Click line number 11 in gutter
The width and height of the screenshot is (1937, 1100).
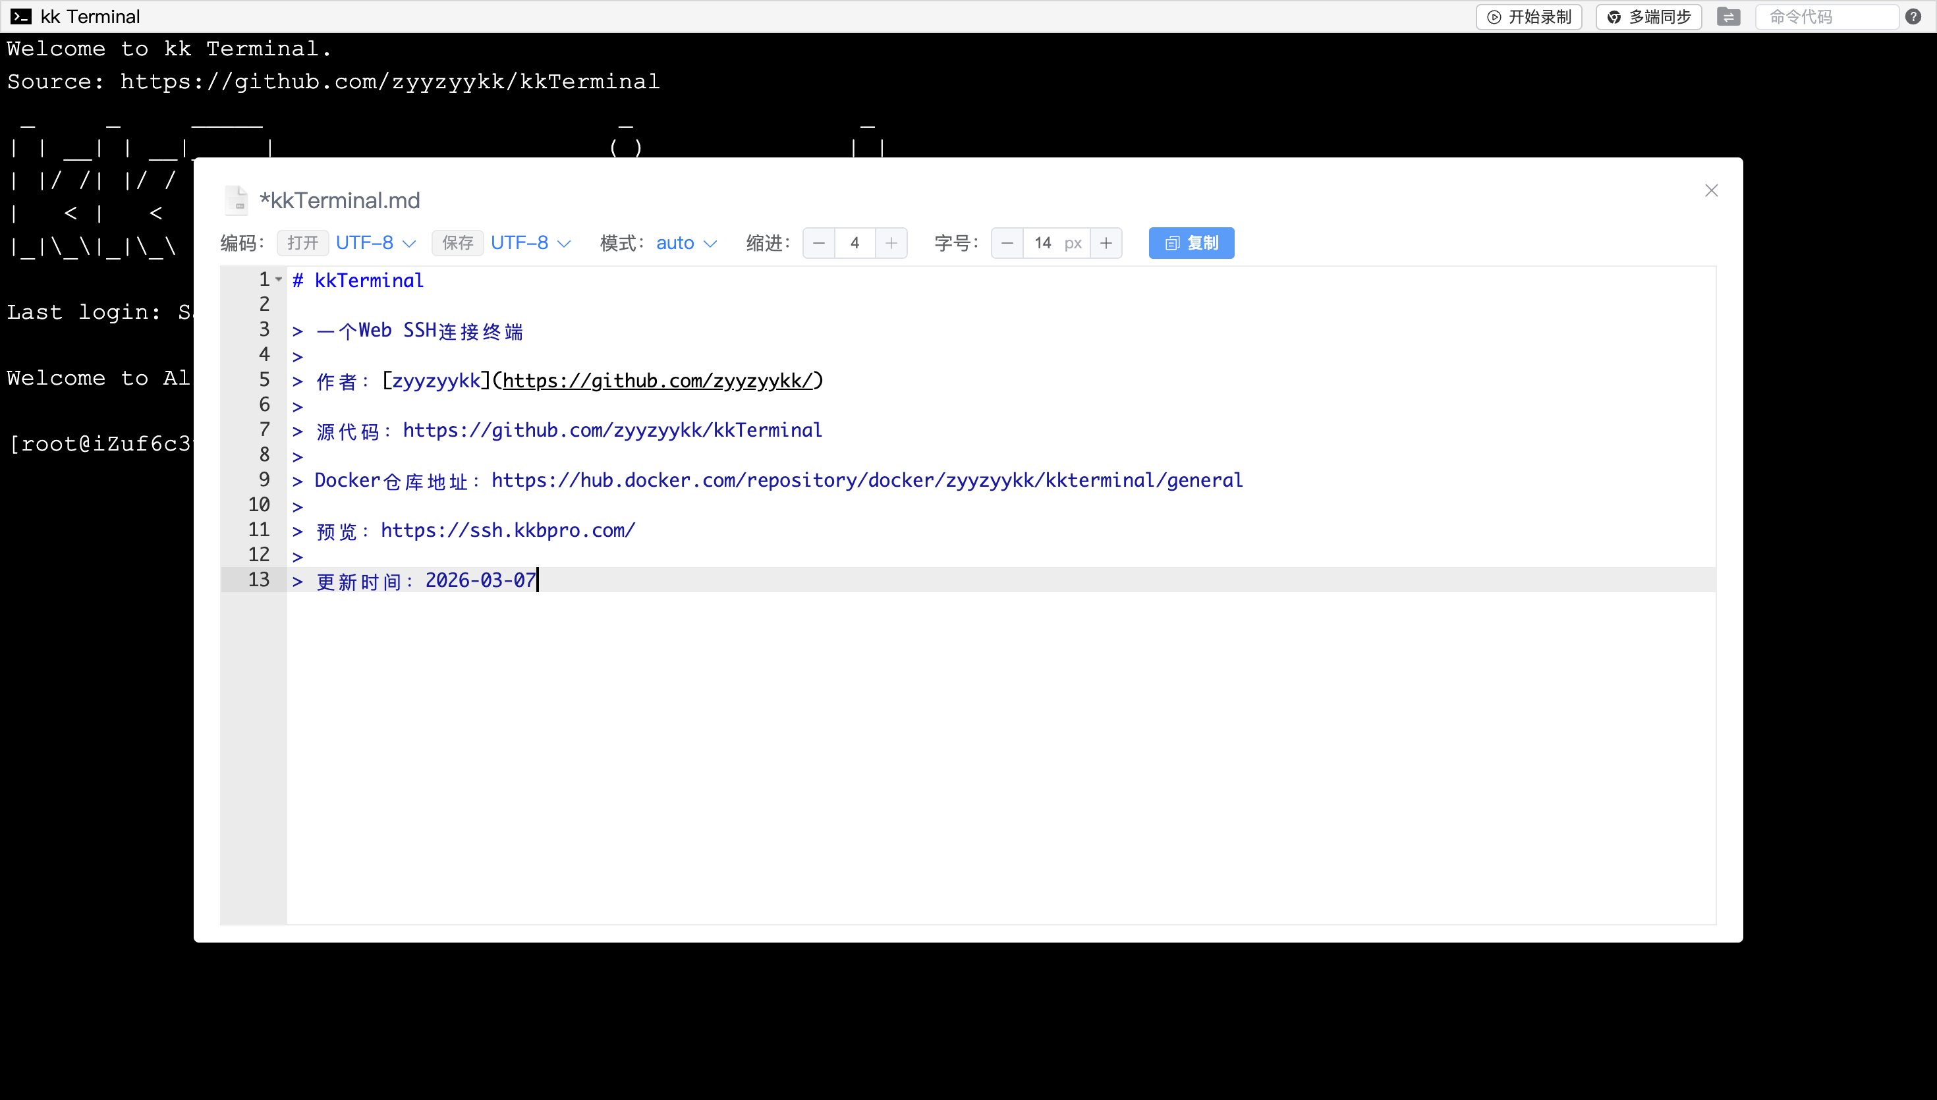click(x=258, y=530)
